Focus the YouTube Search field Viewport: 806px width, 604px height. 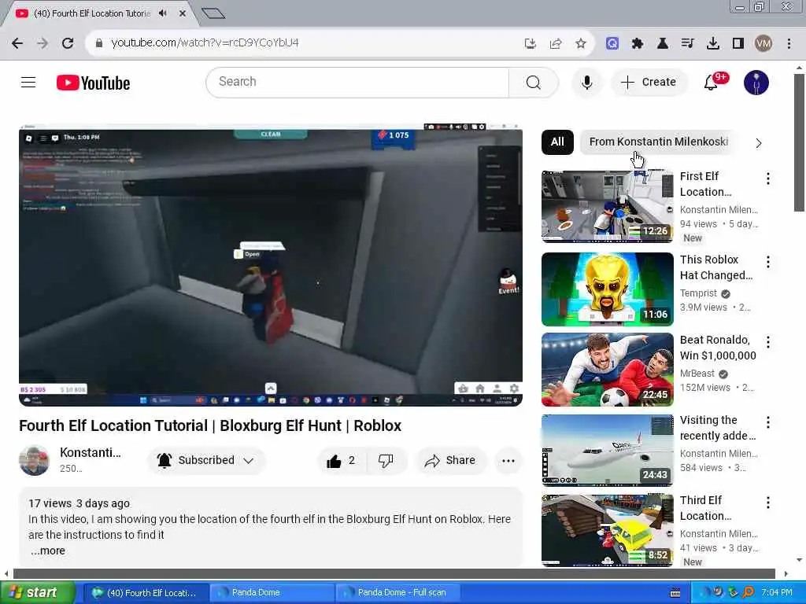click(x=357, y=82)
